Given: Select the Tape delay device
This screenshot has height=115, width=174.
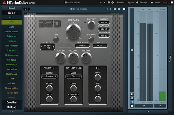Looking at the screenshot, I should click(x=12, y=79).
